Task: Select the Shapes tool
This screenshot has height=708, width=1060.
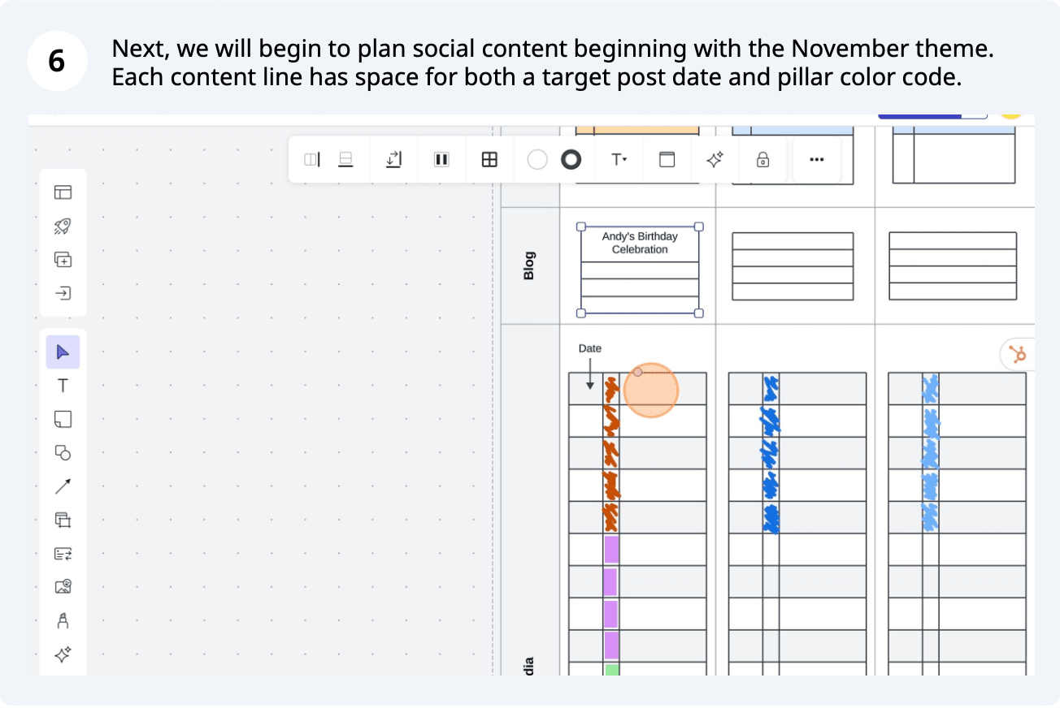Action: point(63,452)
